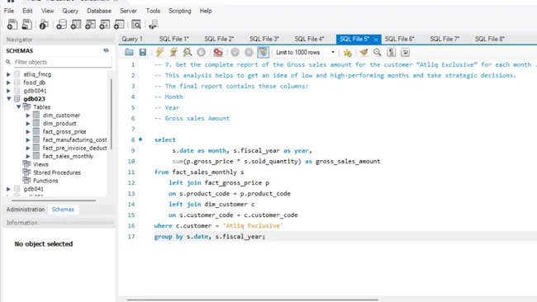Switch to the Query 1 tab
The height and width of the screenshot is (302, 537).
[x=132, y=39]
